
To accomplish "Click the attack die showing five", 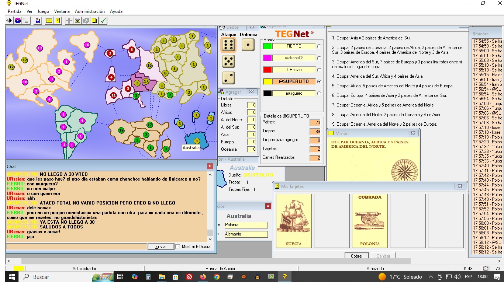I will click(x=228, y=62).
